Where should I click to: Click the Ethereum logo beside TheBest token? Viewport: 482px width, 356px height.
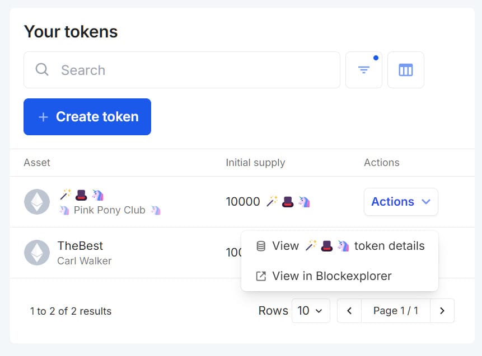[x=36, y=253]
